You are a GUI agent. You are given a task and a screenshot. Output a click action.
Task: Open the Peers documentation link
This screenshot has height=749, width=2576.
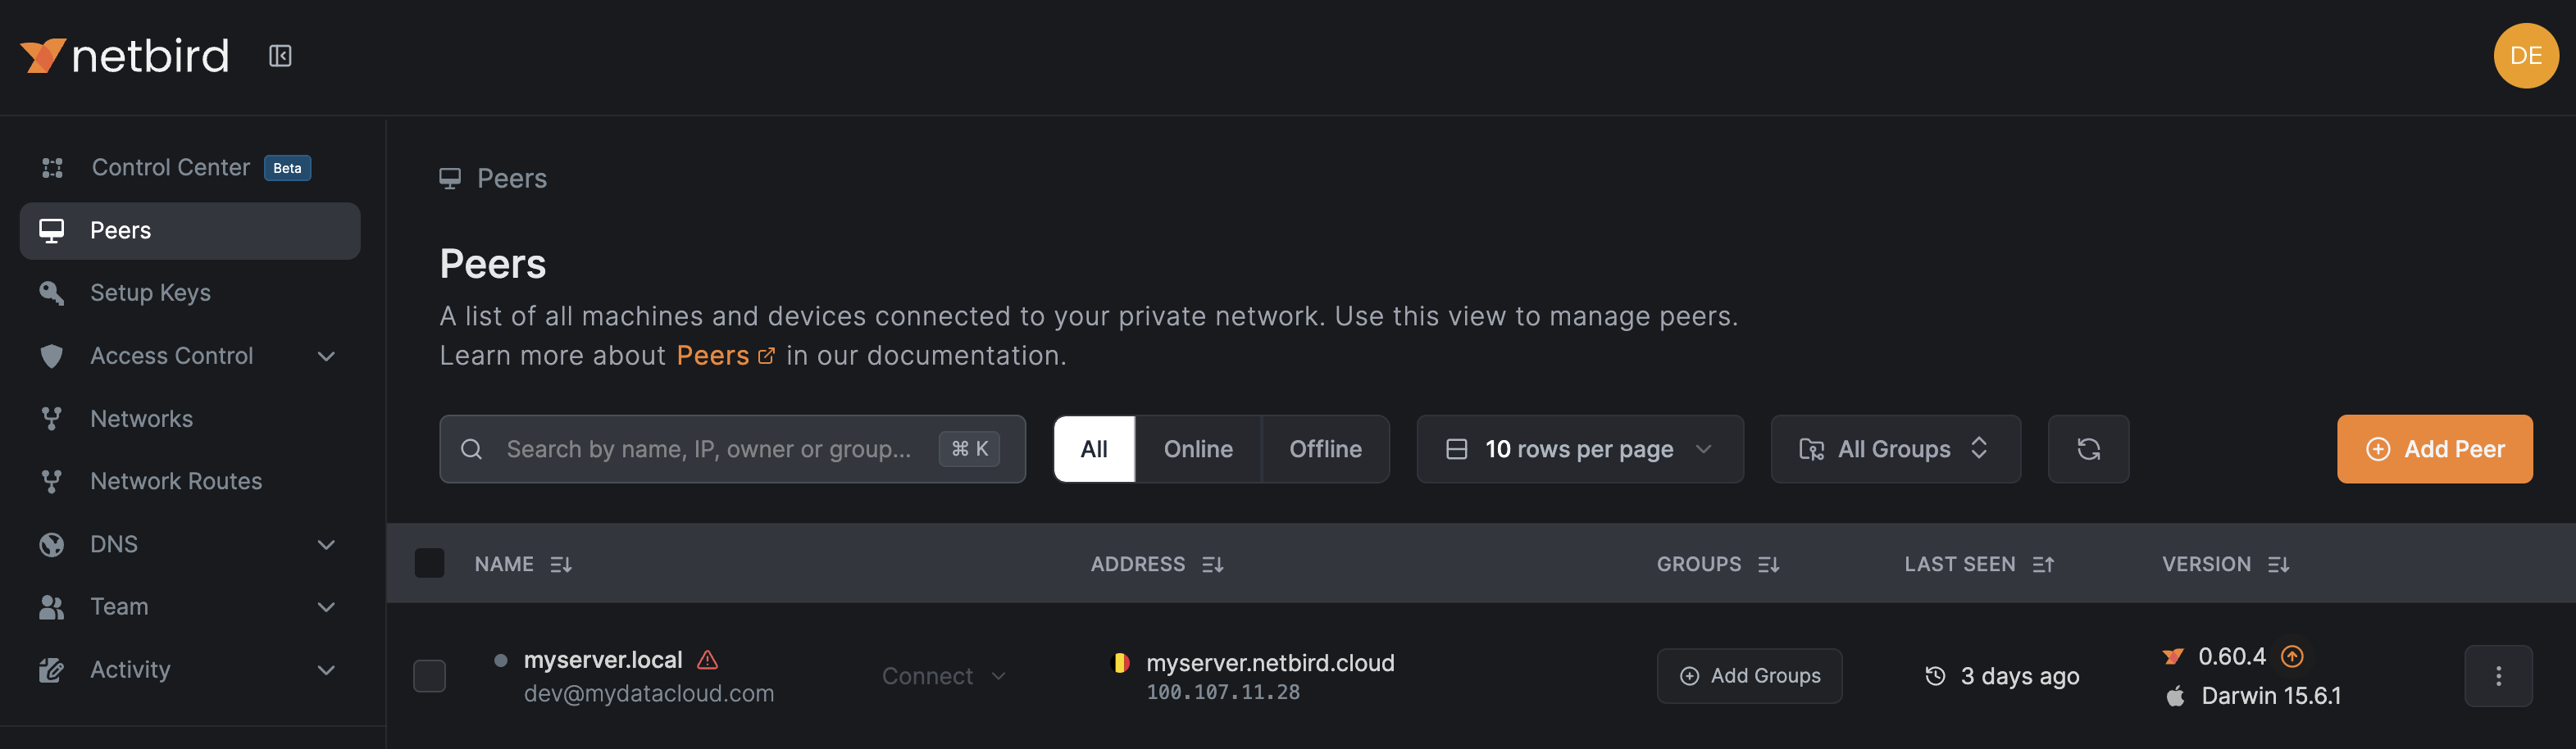[725, 356]
